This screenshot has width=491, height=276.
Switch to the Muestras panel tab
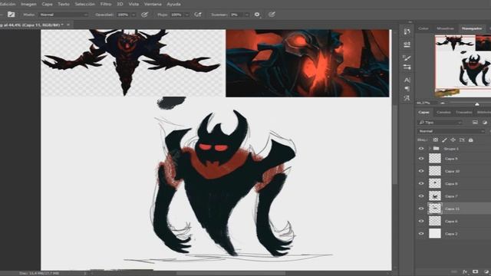coord(445,28)
